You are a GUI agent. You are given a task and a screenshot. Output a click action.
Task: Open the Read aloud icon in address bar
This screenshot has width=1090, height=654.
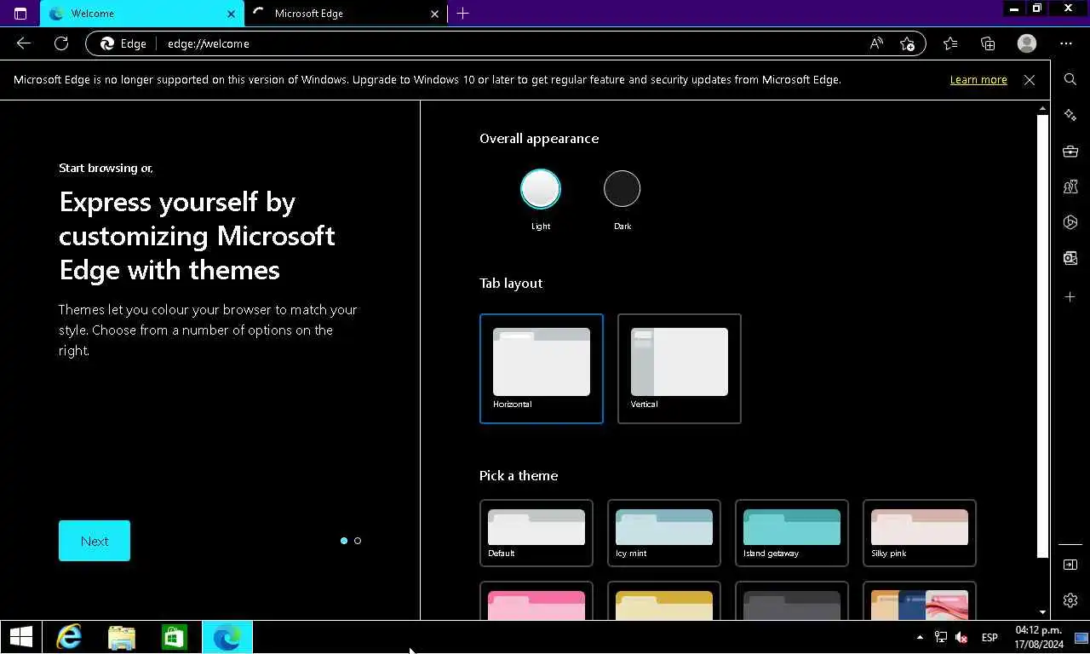876,43
